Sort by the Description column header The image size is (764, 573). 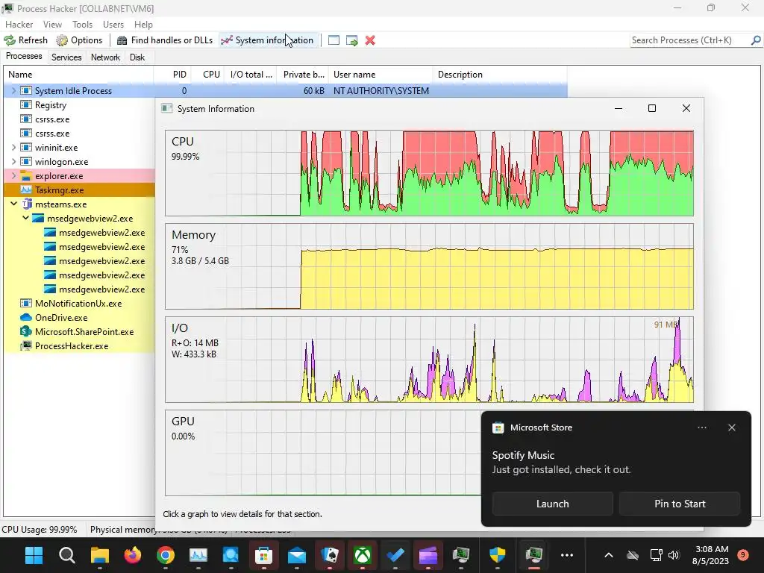[501, 75]
